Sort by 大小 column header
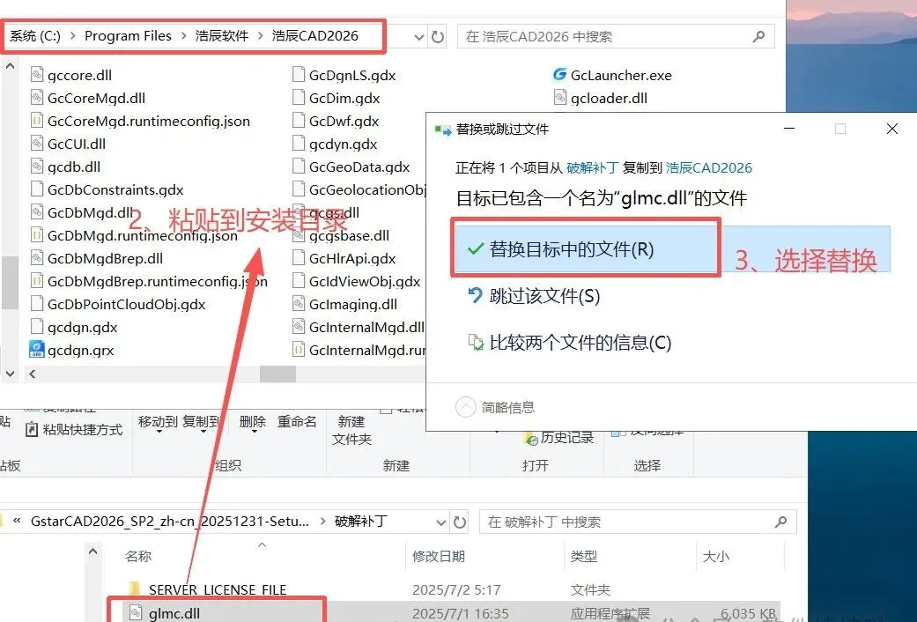Screen dimensions: 917x622 716,557
